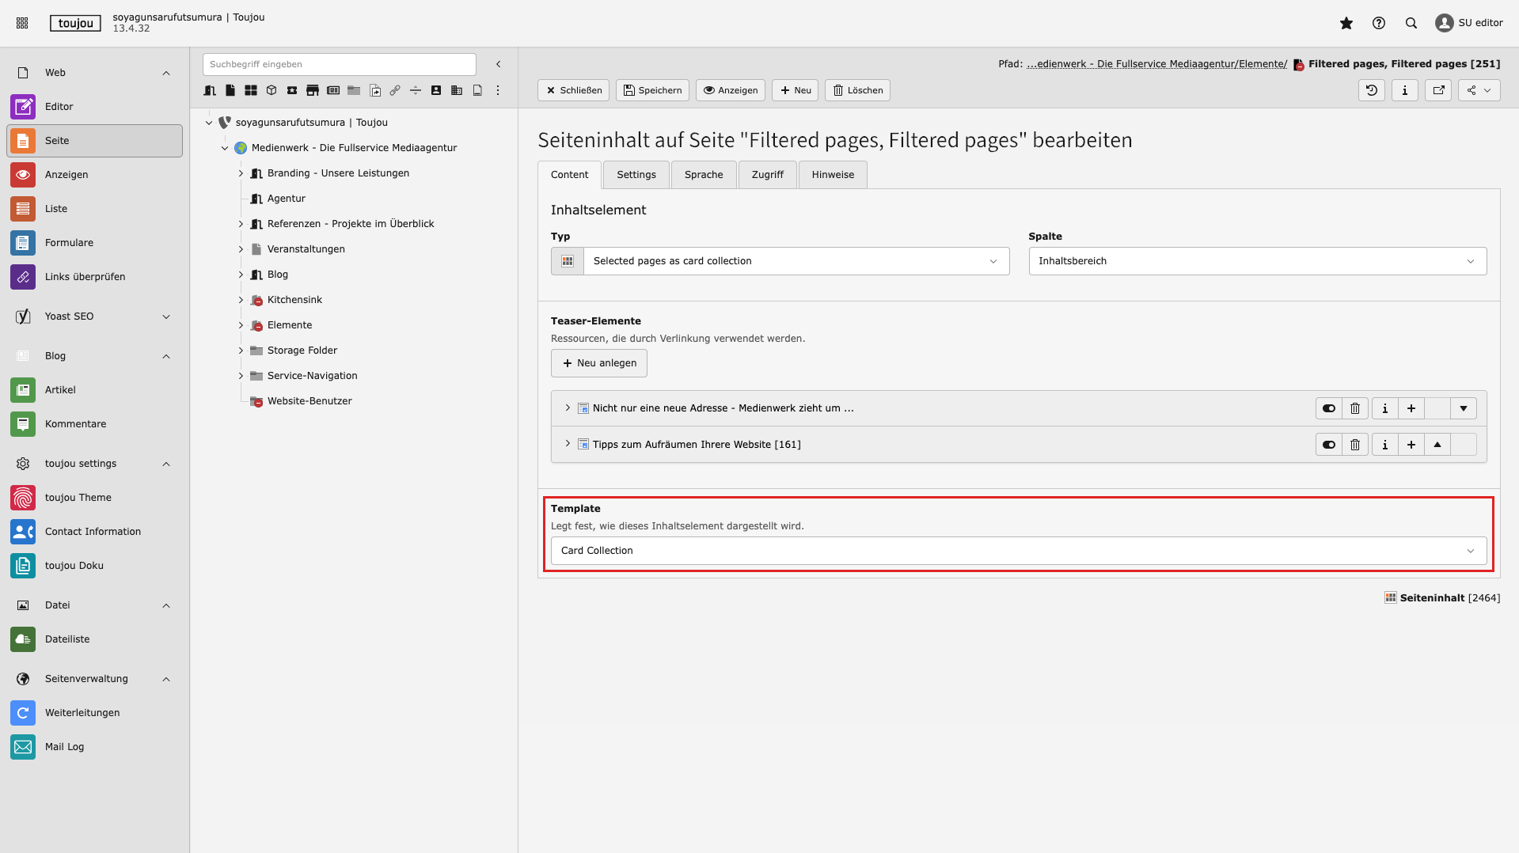Click the Neu button in toolbar
Image resolution: width=1519 pixels, height=853 pixels.
[x=795, y=90]
